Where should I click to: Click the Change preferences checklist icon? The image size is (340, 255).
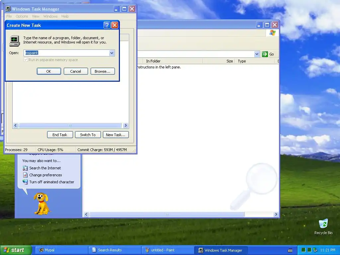(x=25, y=175)
